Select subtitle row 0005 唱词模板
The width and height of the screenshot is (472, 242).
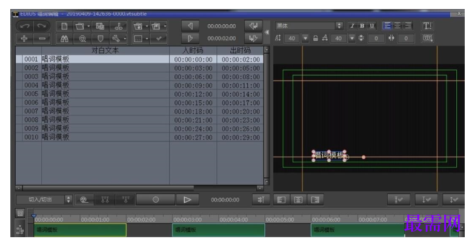click(140, 94)
